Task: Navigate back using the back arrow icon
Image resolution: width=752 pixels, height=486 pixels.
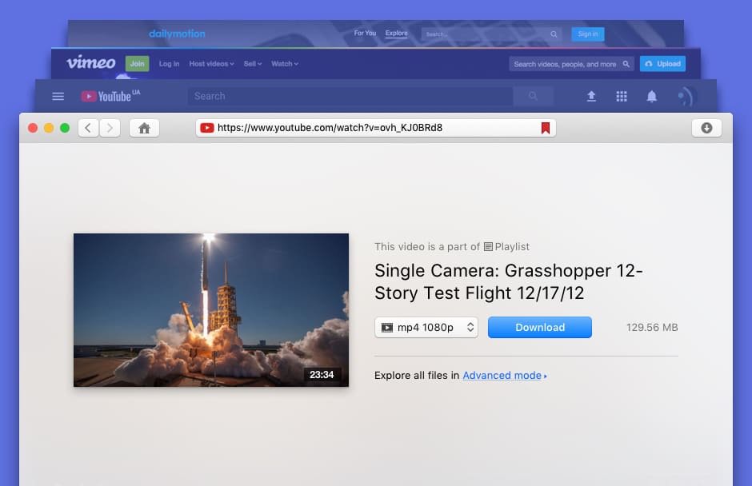Action: point(88,127)
